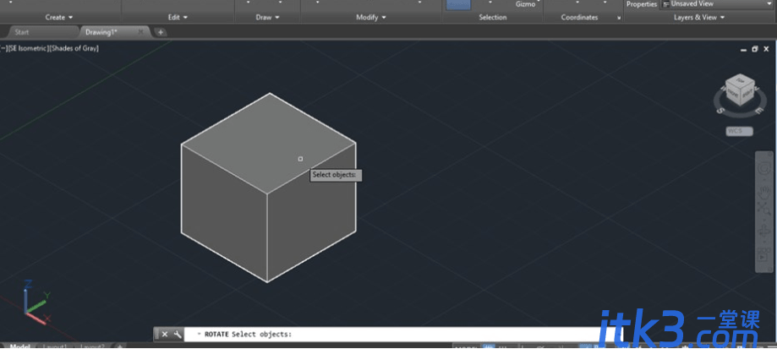
Task: Open the SE Isometric view menu
Action: click(28, 48)
